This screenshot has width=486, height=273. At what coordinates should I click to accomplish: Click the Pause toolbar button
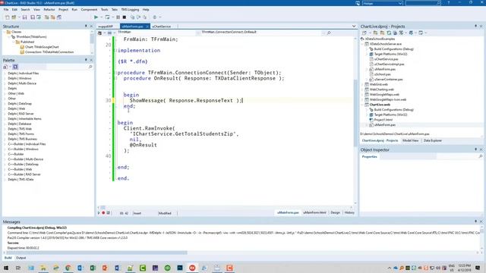tap(118, 17)
